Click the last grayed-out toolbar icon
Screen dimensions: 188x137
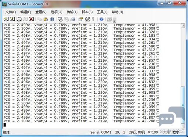click(x=109, y=19)
